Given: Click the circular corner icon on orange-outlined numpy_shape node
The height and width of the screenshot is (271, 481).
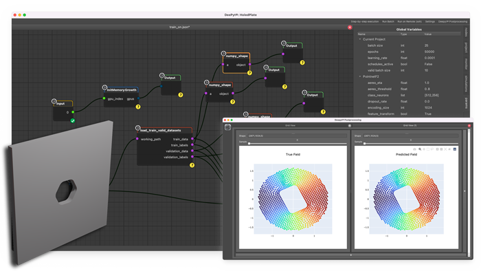Looking at the screenshot, I should click(x=223, y=54).
